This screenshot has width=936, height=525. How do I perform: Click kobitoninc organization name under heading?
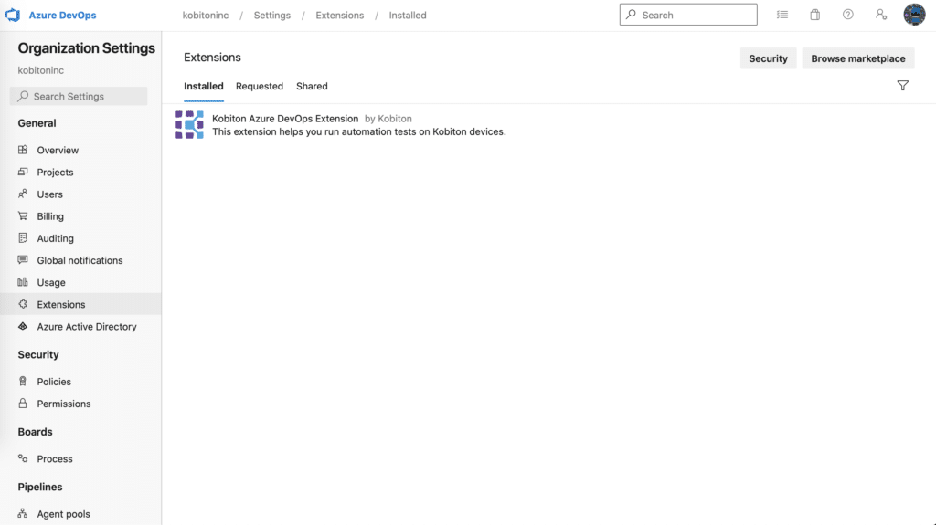click(40, 70)
